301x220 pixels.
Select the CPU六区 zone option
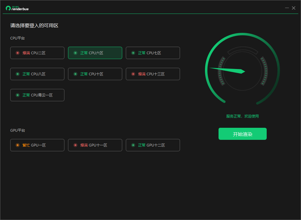tap(95, 53)
